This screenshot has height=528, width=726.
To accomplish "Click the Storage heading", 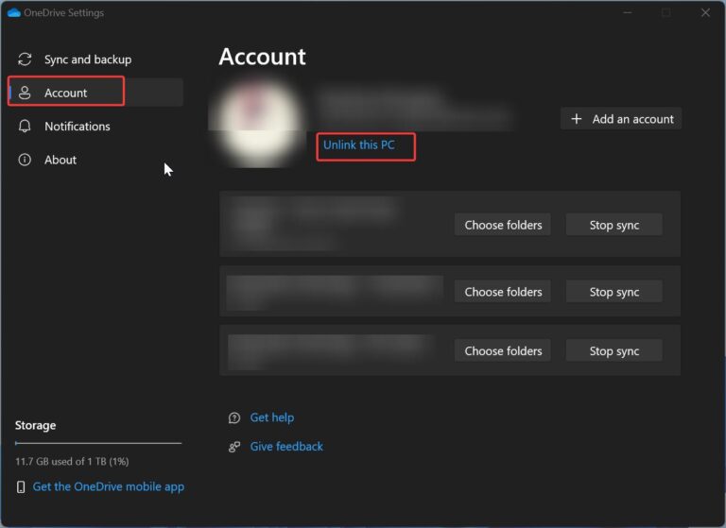I will click(35, 425).
